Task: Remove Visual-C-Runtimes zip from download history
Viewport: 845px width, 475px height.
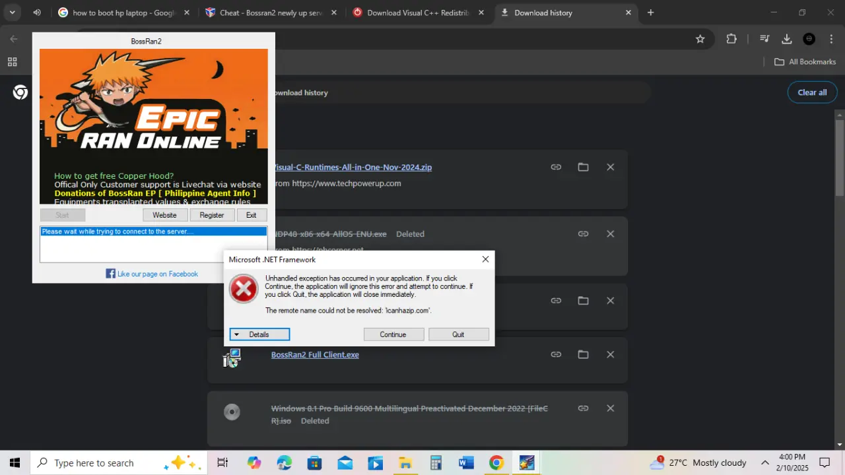Action: tap(611, 168)
